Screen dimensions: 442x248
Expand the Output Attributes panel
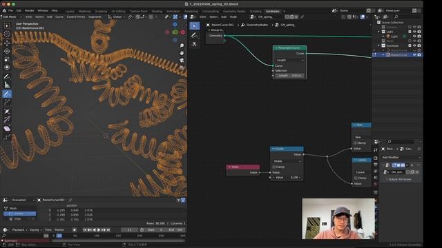click(399, 179)
